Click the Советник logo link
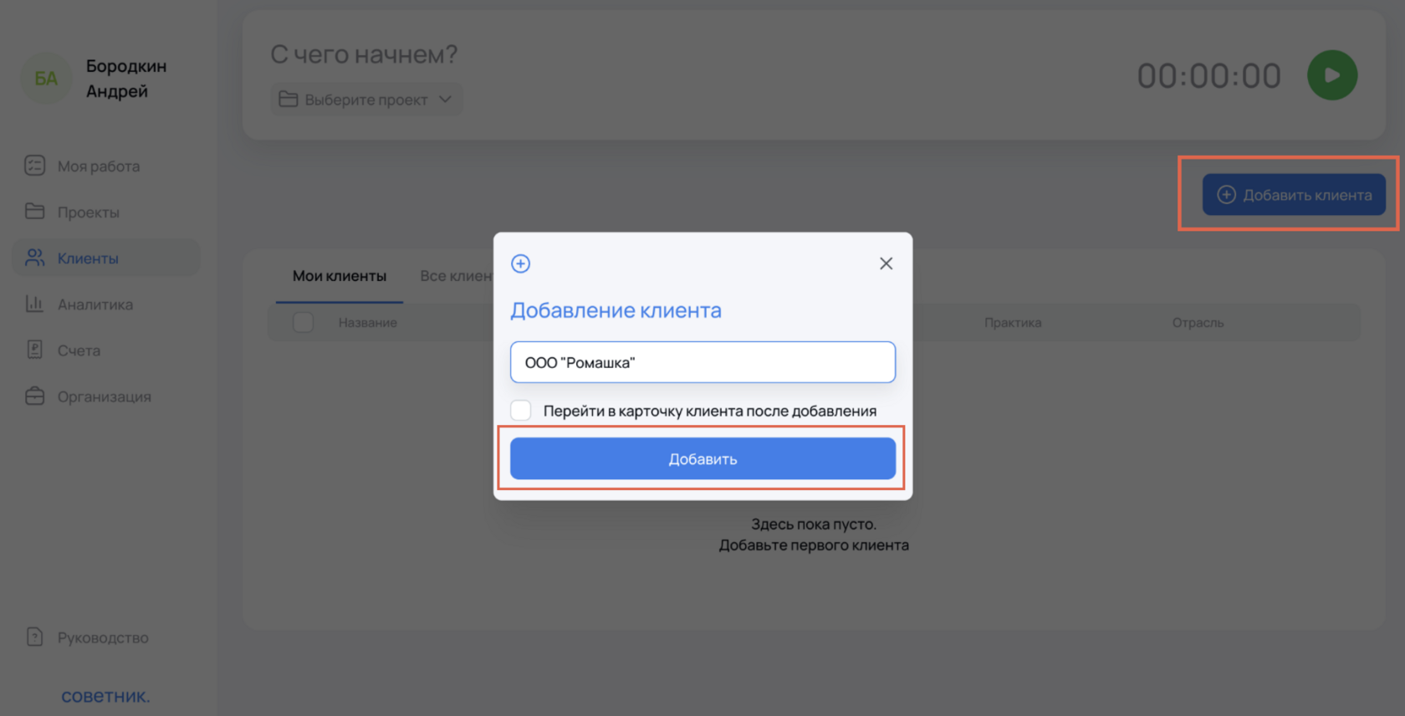The width and height of the screenshot is (1405, 716). [x=105, y=696]
